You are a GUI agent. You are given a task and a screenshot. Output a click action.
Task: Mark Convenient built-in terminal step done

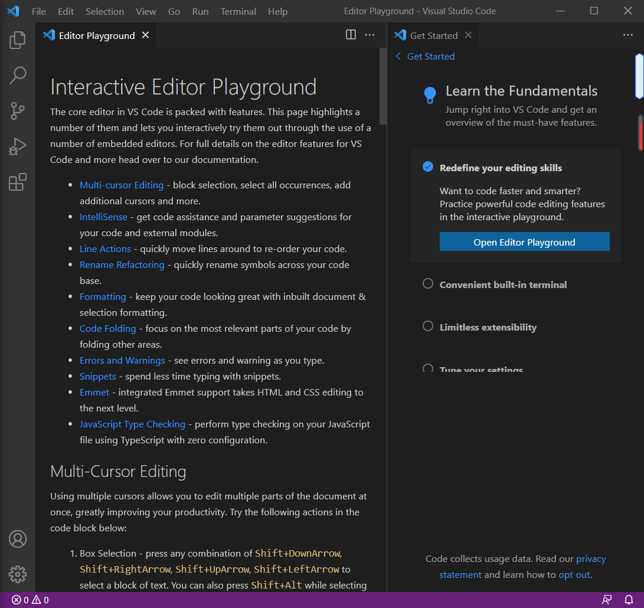(x=427, y=283)
